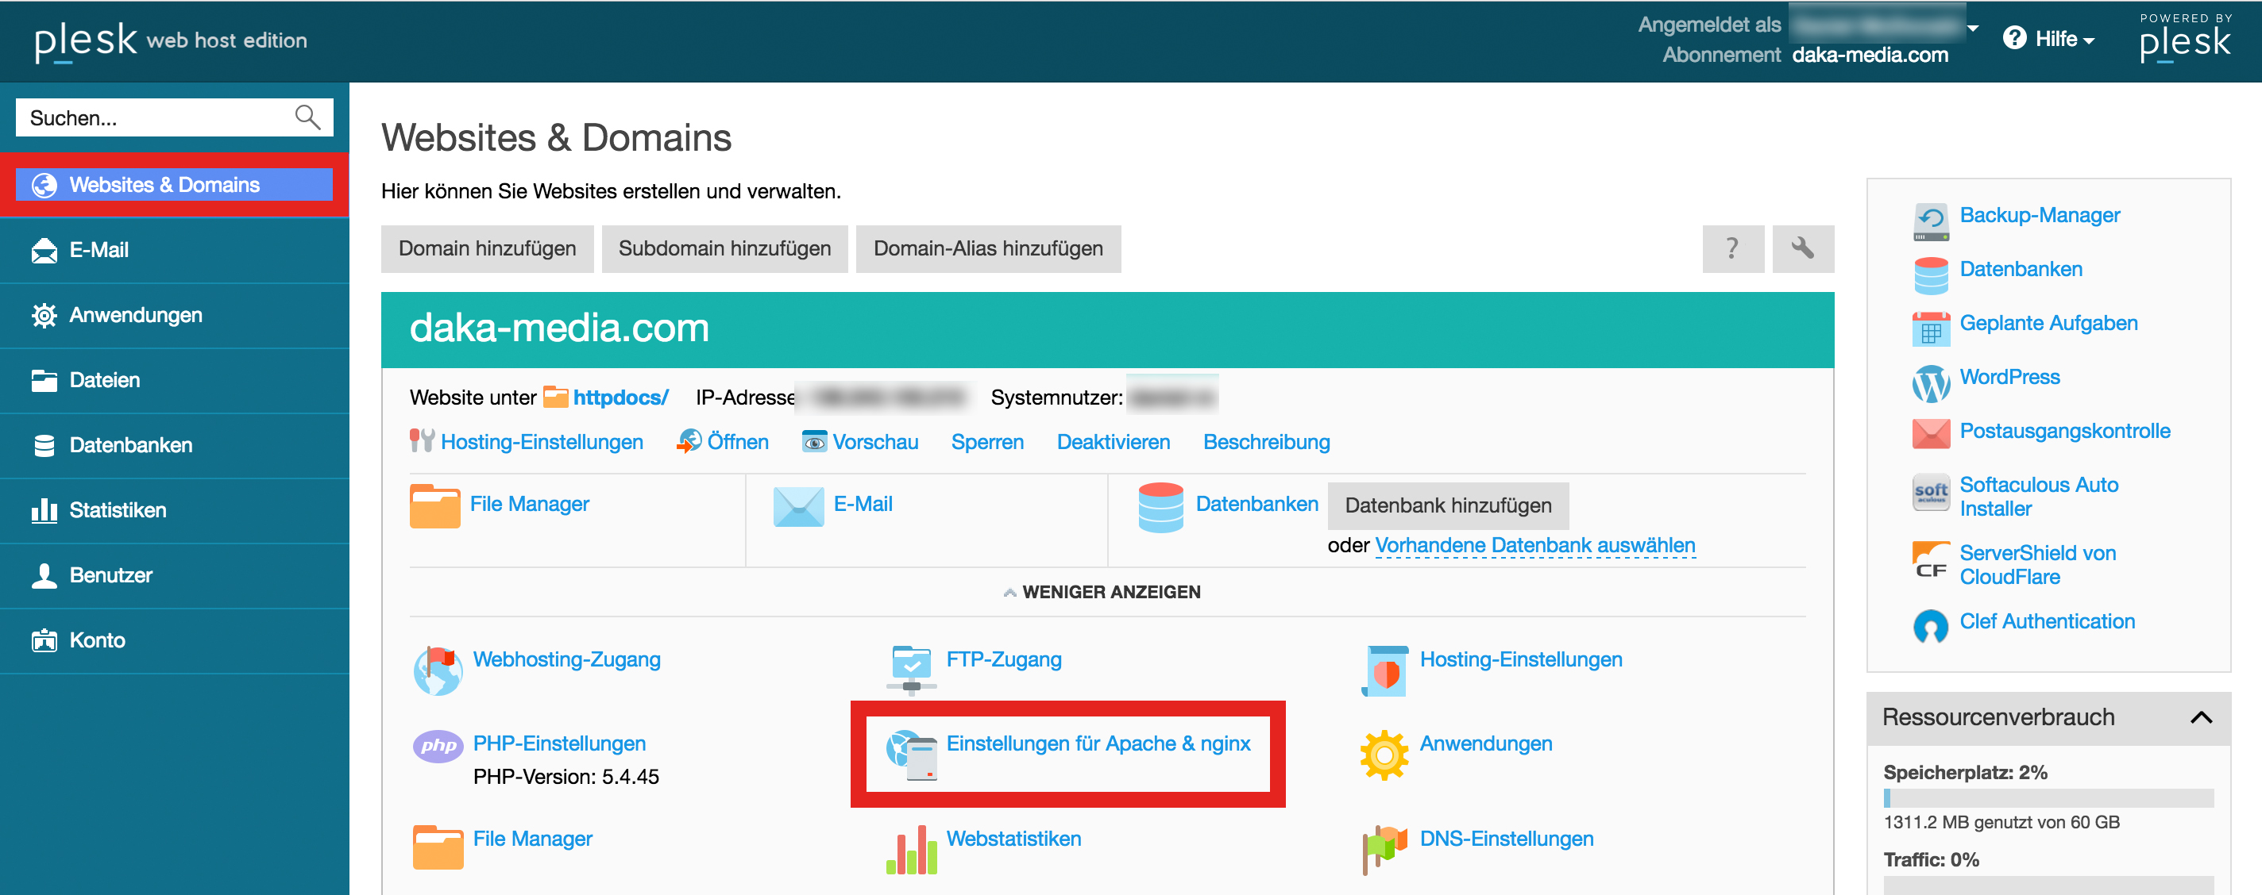Open Einstellungen für Apache & nginx link
2262x895 pixels.
(1097, 743)
